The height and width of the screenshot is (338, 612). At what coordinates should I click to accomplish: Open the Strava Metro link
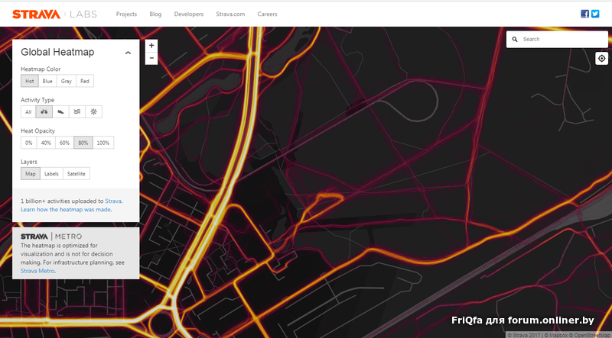click(x=37, y=271)
